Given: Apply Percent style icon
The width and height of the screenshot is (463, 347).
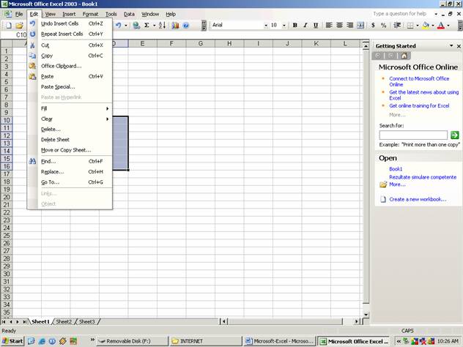Looking at the screenshot, I should [x=384, y=26].
